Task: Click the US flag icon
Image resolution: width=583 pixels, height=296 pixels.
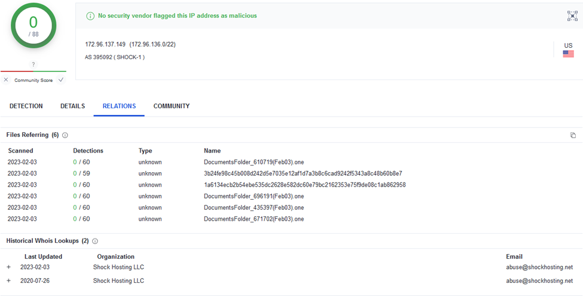Action: 568,54
